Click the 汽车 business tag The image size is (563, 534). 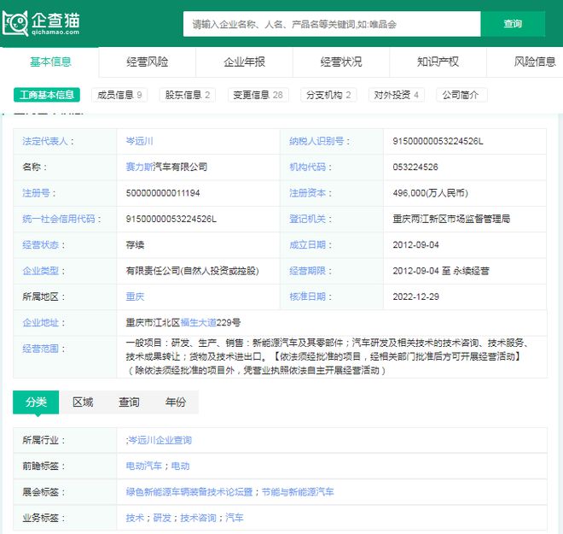235,518
